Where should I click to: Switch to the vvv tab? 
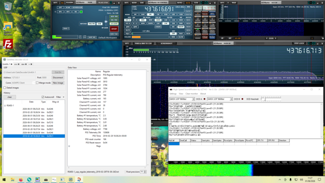tap(16, 64)
